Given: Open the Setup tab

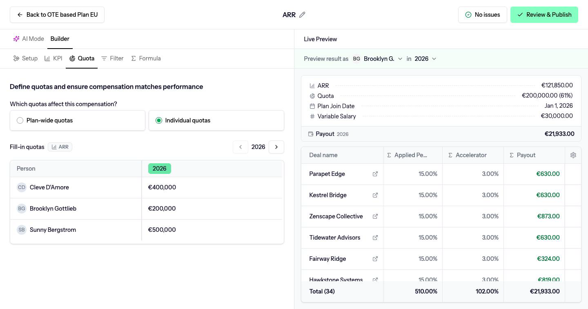Looking at the screenshot, I should tap(25, 58).
